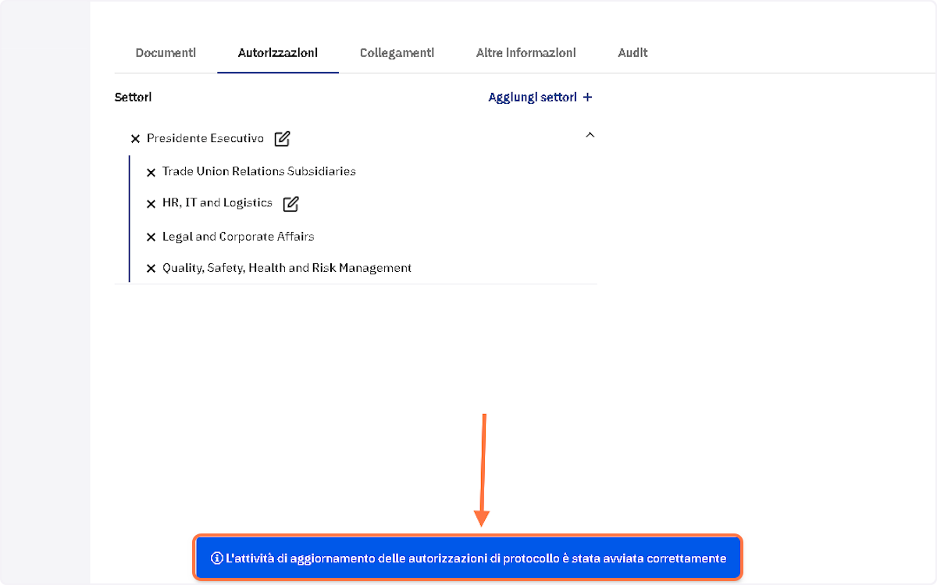Viewport: 937px width, 585px height.
Task: Remove HR, IT and Logistics with X
Action: pos(151,204)
